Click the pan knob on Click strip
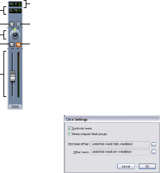The height and width of the screenshot is (173, 160). [15, 34]
